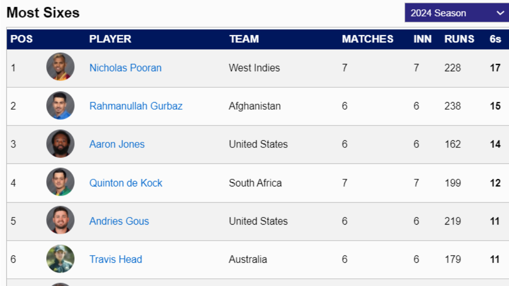Click the POS column header

pyautogui.click(x=22, y=39)
